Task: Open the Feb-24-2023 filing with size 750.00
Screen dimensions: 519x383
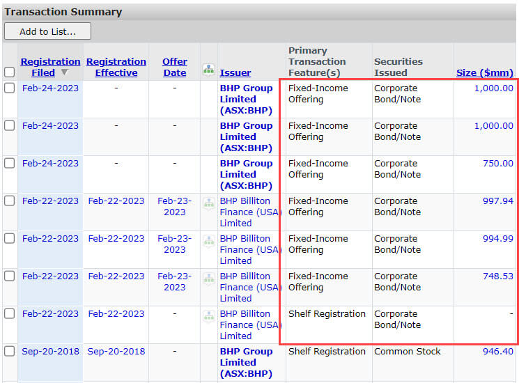Action: (x=50, y=164)
